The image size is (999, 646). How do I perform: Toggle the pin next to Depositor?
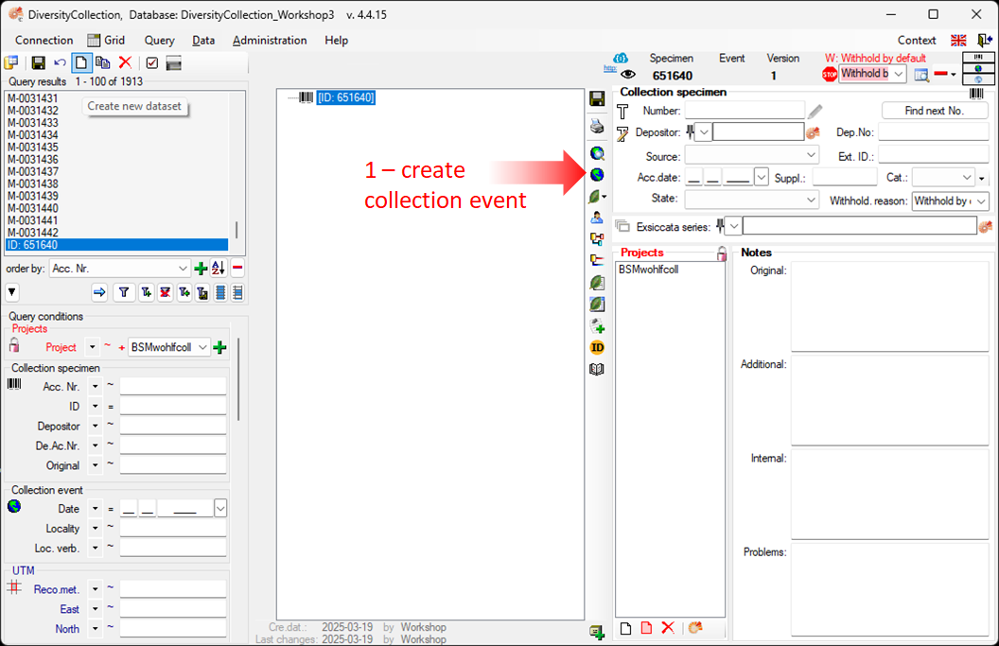click(690, 132)
